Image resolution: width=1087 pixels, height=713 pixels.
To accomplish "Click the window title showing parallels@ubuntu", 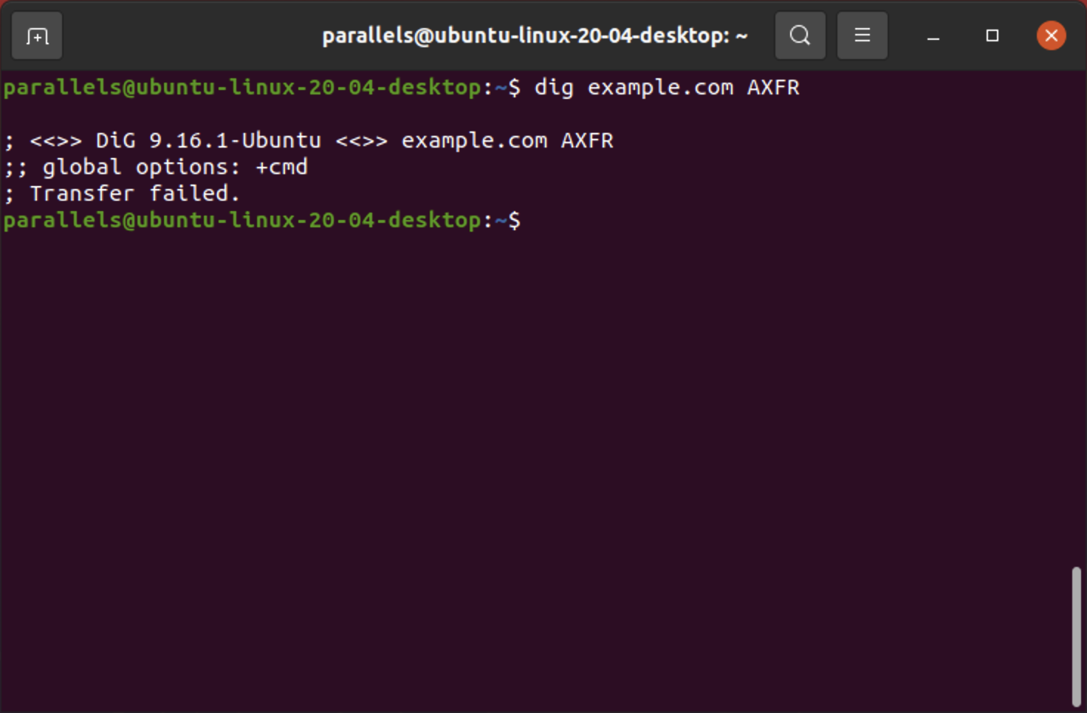I will point(535,35).
